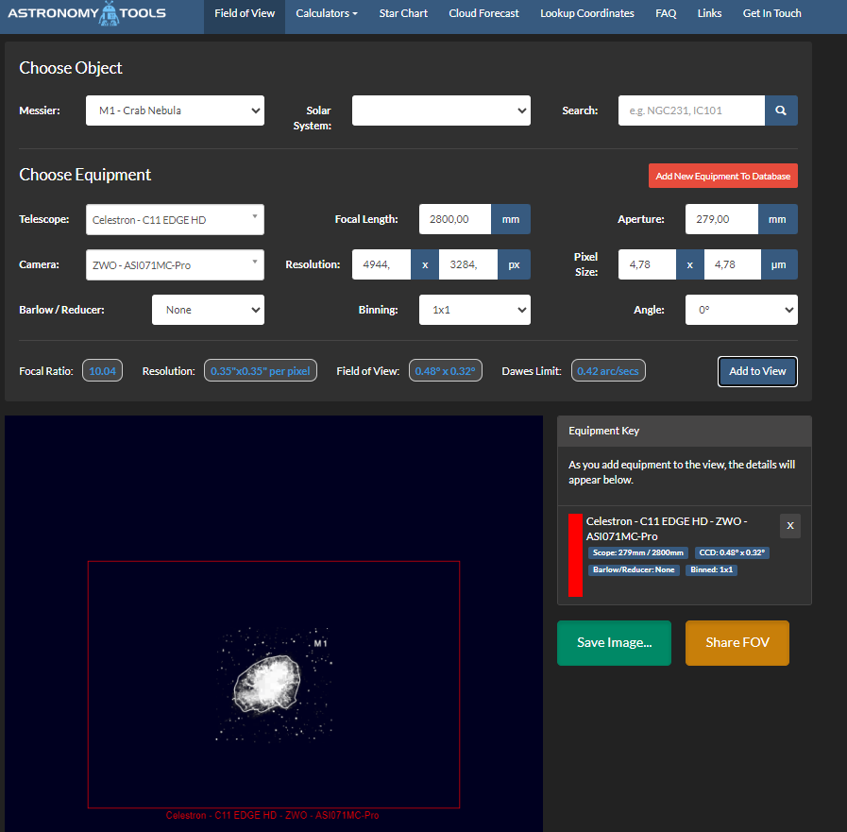Click the second Pixel Size field
The height and width of the screenshot is (832, 847).
click(733, 264)
